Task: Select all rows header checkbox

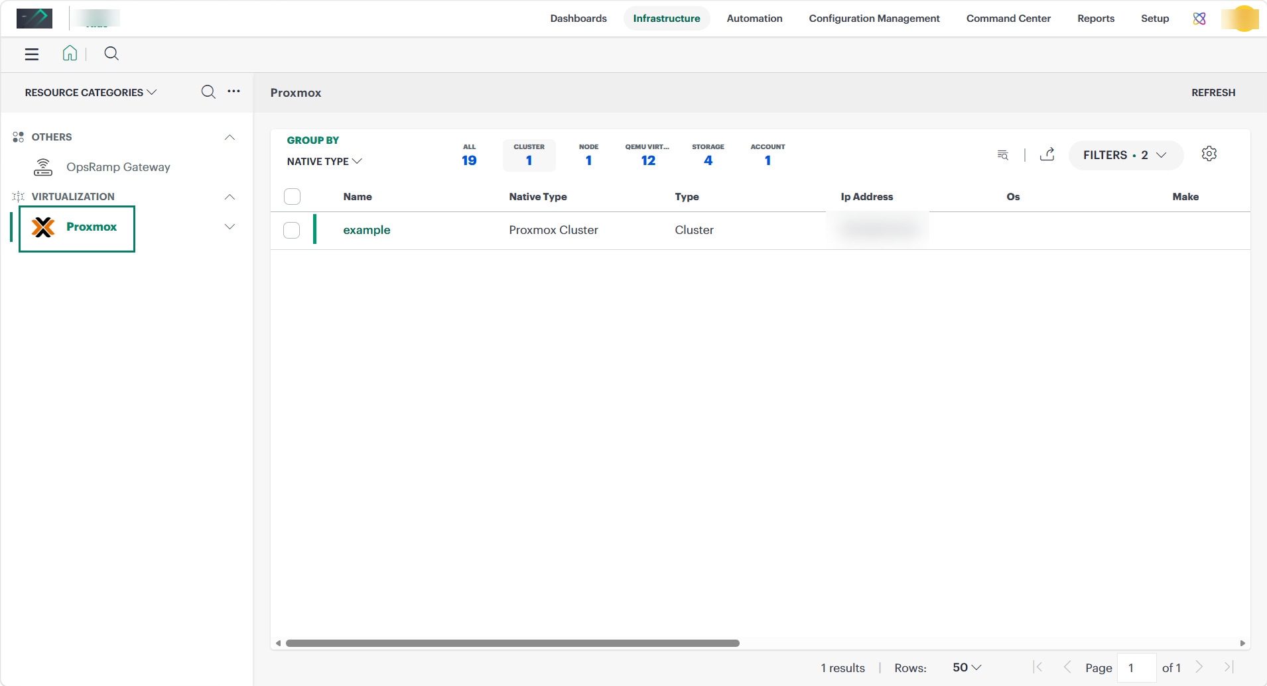Action: pyautogui.click(x=292, y=197)
